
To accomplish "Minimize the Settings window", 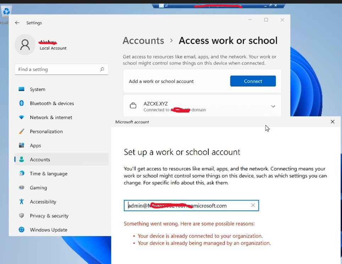I will coord(250,20).
